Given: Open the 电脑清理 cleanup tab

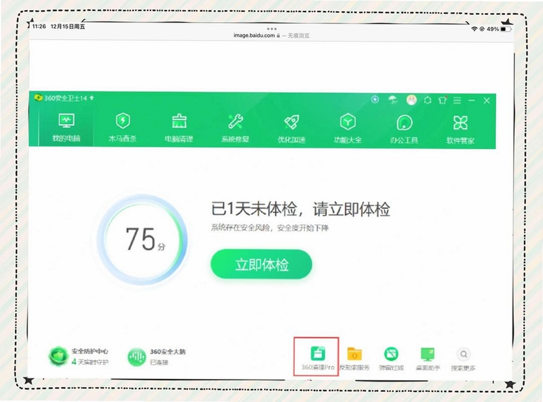Looking at the screenshot, I should 179,128.
